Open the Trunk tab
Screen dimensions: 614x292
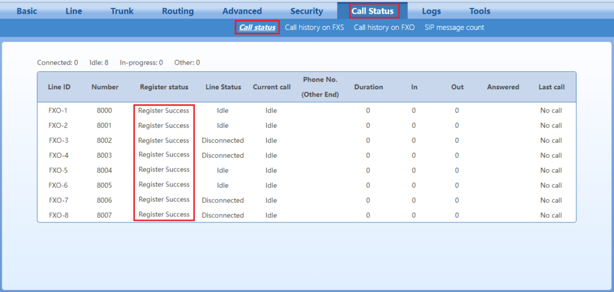pyautogui.click(x=122, y=11)
